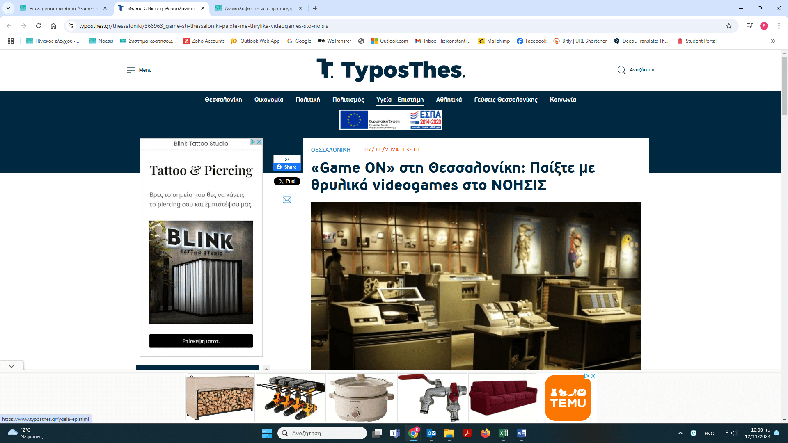This screenshot has height=443, width=788.
Task: Reload the page
Action: [x=39, y=26]
